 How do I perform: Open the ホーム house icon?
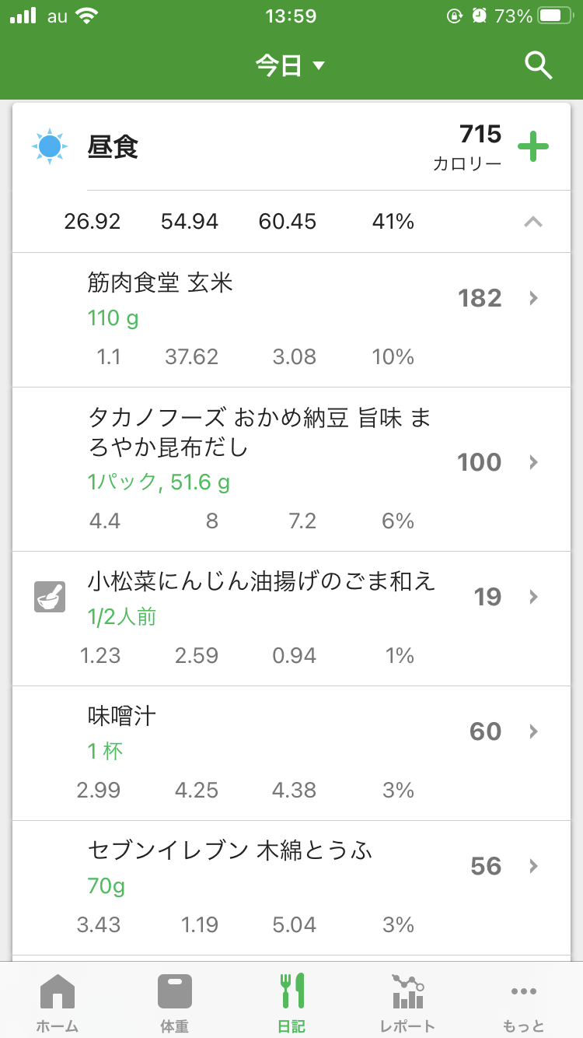pos(58,991)
